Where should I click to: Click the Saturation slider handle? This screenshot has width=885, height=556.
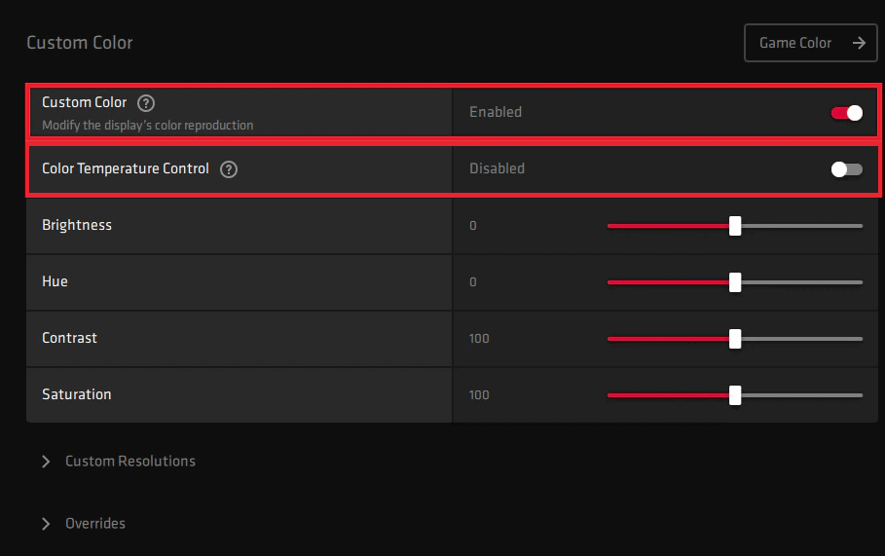click(735, 395)
